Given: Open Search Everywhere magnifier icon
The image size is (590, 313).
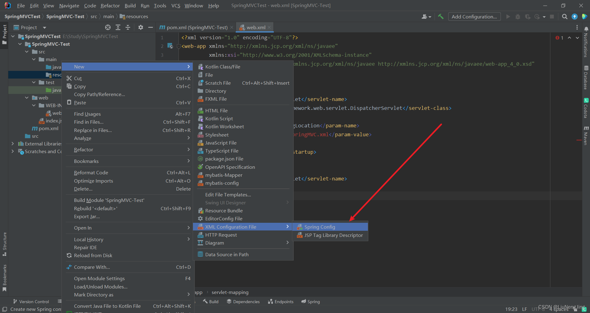Looking at the screenshot, I should [x=564, y=17].
